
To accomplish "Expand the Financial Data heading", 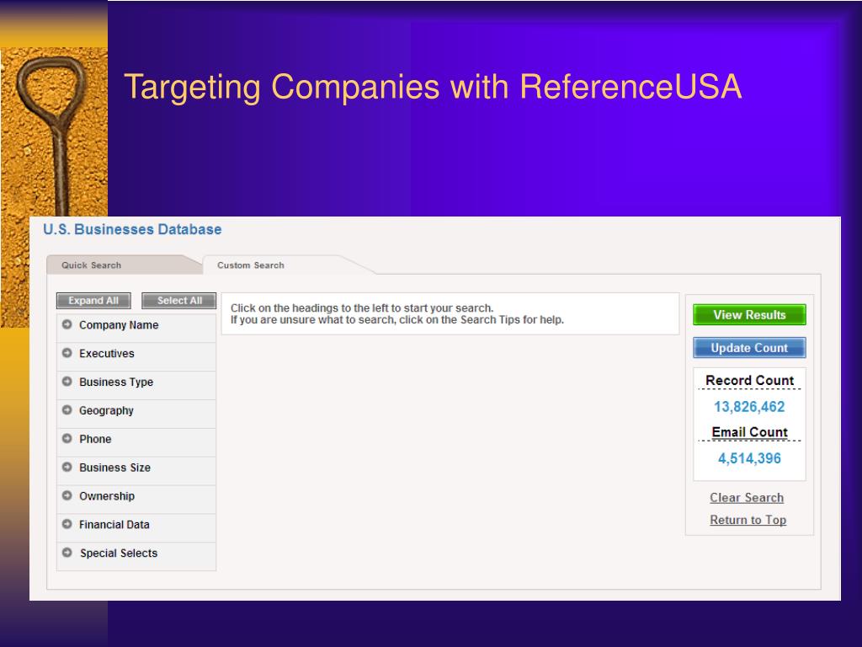I will [136, 528].
